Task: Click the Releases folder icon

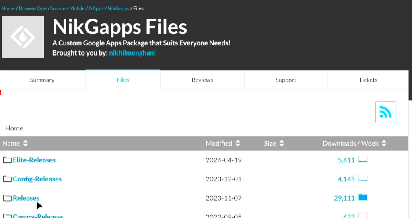Action: pyautogui.click(x=7, y=198)
